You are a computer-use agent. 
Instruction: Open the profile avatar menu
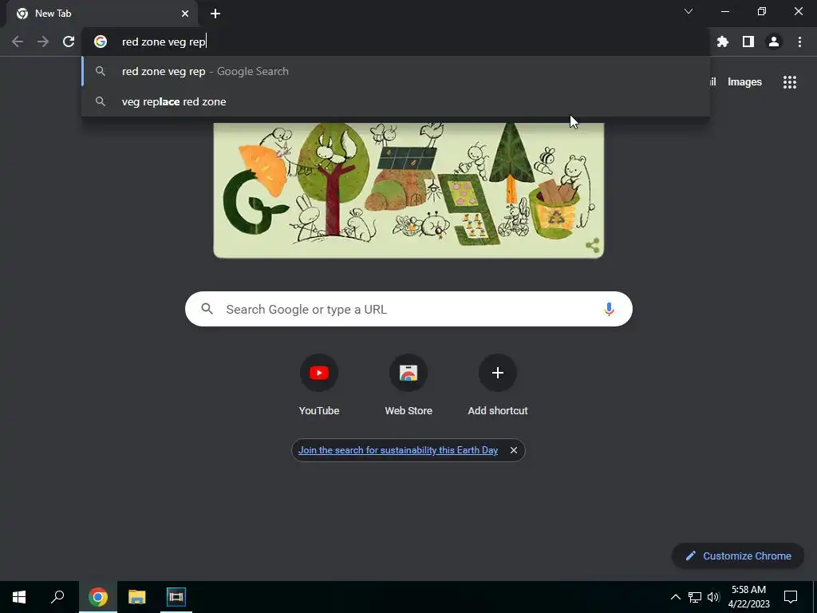point(774,42)
